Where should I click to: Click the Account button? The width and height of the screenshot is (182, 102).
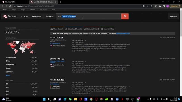[x=173, y=16]
